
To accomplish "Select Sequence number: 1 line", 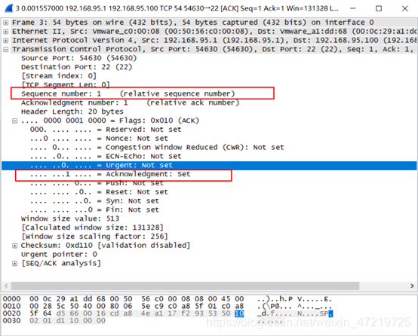I will pyautogui.click(x=128, y=93).
